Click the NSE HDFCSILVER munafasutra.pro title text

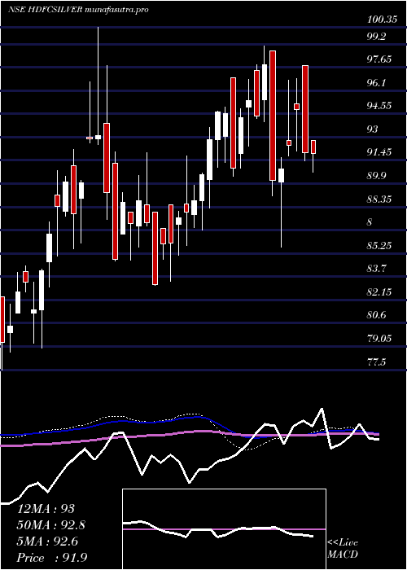point(78,10)
